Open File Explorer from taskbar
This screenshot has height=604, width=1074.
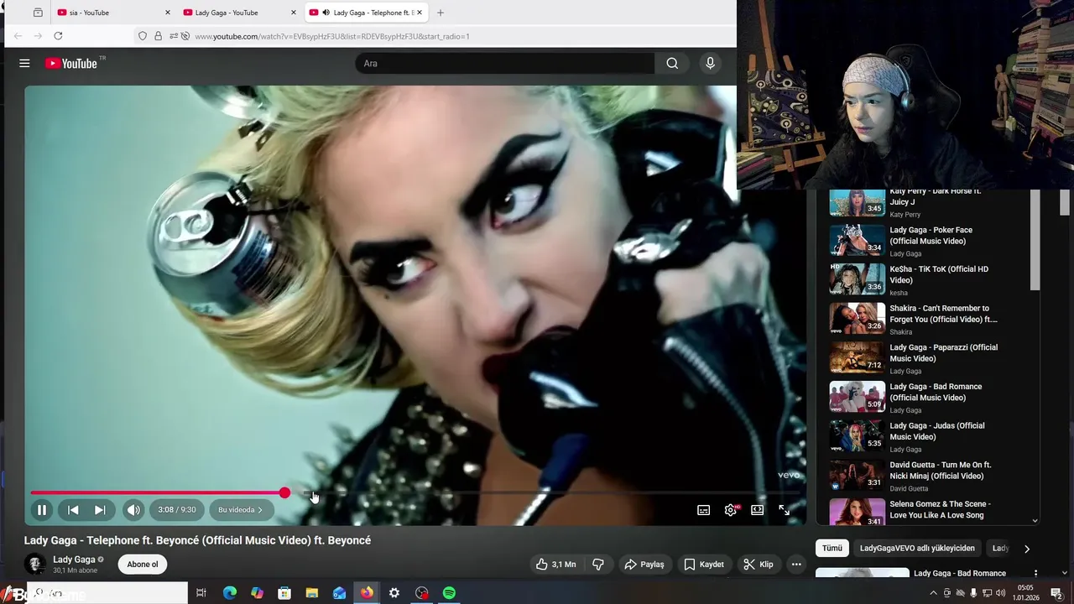click(x=312, y=593)
